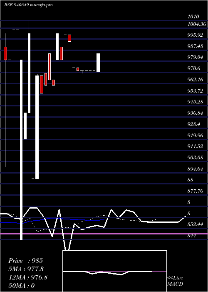Click the <<Live MACD label
The height and width of the screenshot is (292, 208).
175,281
